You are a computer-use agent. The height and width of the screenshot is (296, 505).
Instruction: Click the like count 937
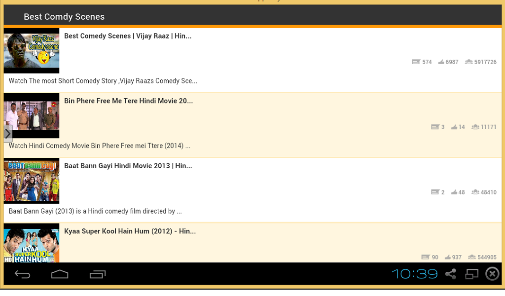457,258
